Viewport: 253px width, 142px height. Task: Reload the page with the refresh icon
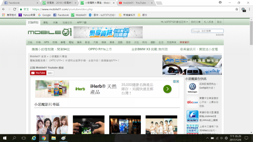click(x=15, y=9)
